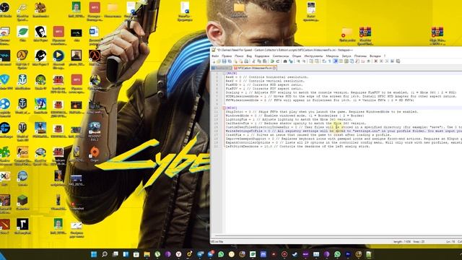Open the Правка menu in Notepad++
The height and width of the screenshot is (260, 462).
[x=227, y=56]
